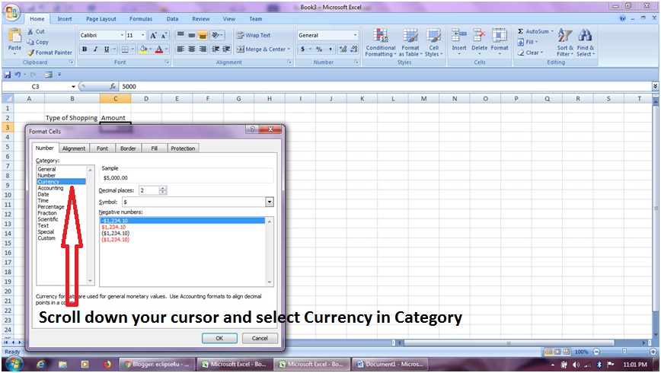Open Find & Select menu
This screenshot has height=373, width=661.
click(586, 43)
